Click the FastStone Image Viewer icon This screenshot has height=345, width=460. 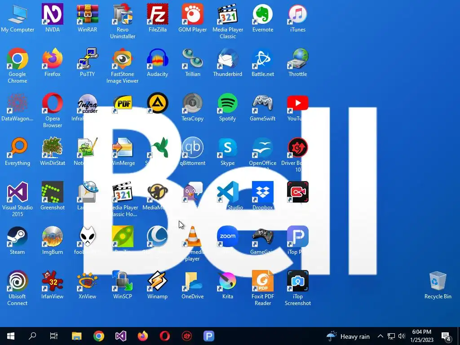click(123, 59)
